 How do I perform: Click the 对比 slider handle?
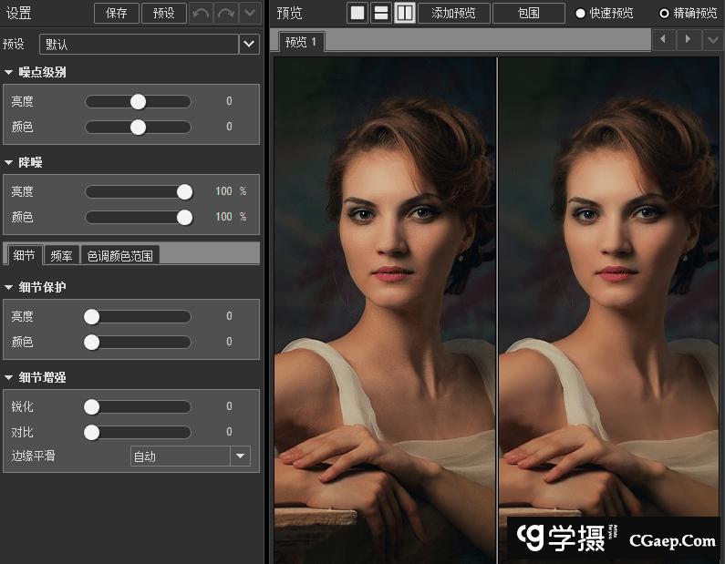(x=91, y=433)
